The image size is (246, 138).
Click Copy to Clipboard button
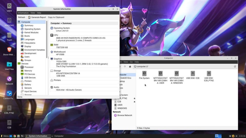click(x=56, y=17)
